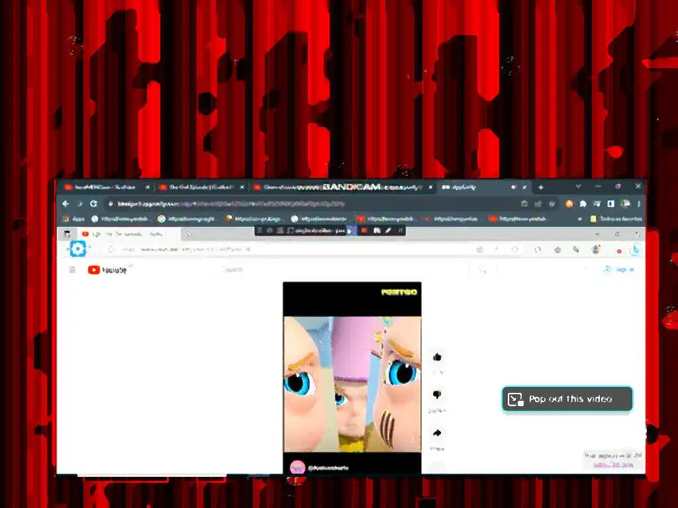Close the AppOnFly floating toolbar
678x508 pixels.
[401, 230]
